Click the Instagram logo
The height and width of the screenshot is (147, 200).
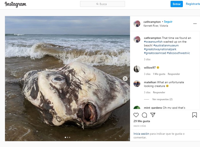tap(15, 4)
